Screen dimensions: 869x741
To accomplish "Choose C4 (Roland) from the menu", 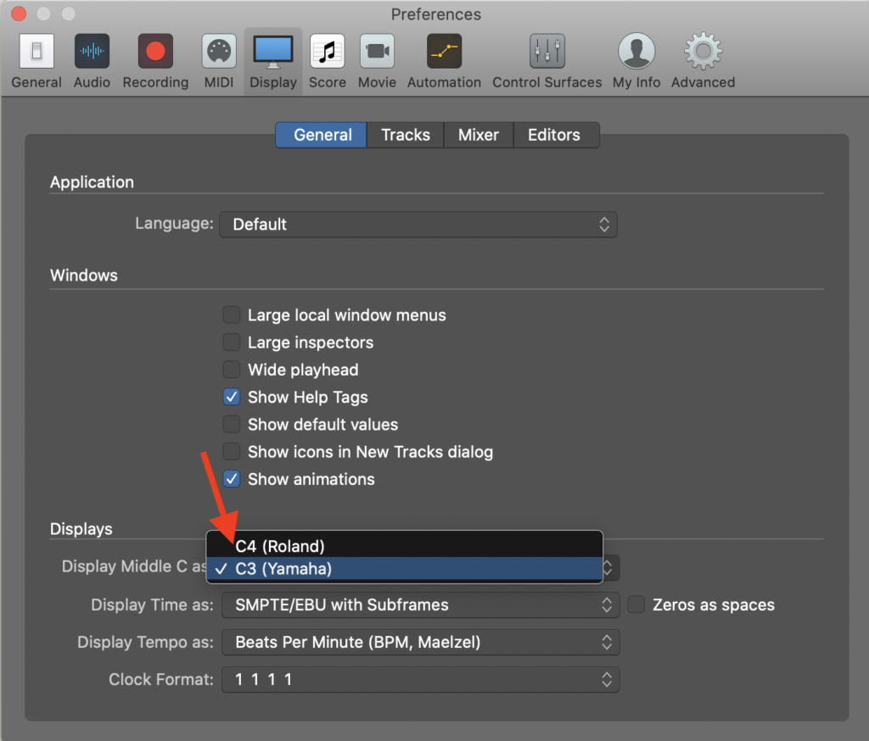I will (x=405, y=546).
